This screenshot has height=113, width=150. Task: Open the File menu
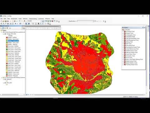point(2,19)
